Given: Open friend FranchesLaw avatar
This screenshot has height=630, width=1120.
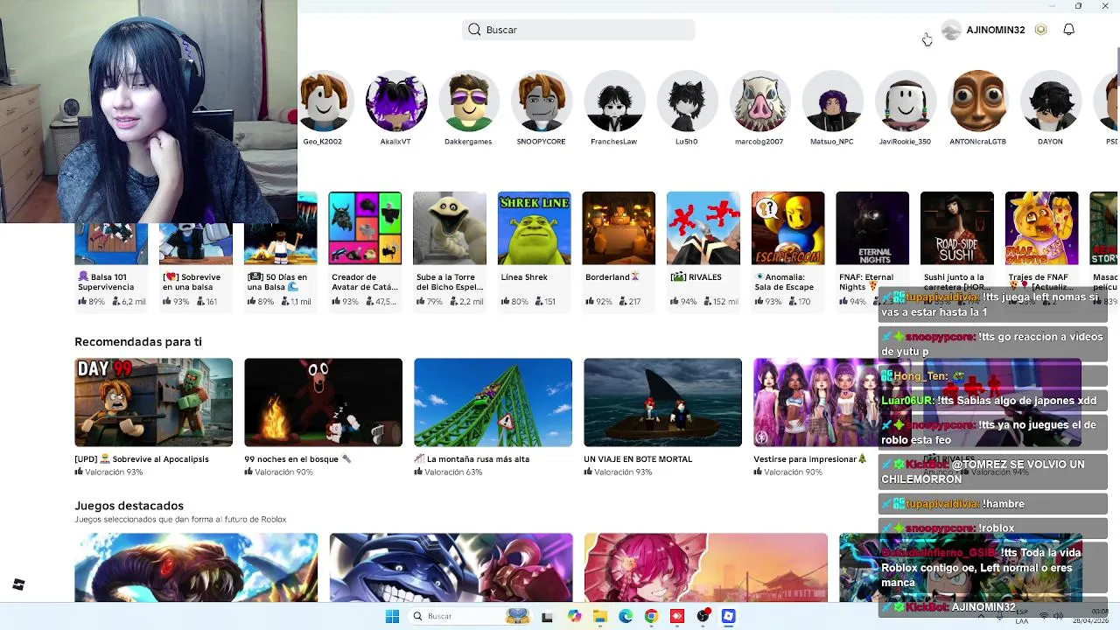Looking at the screenshot, I should (613, 101).
